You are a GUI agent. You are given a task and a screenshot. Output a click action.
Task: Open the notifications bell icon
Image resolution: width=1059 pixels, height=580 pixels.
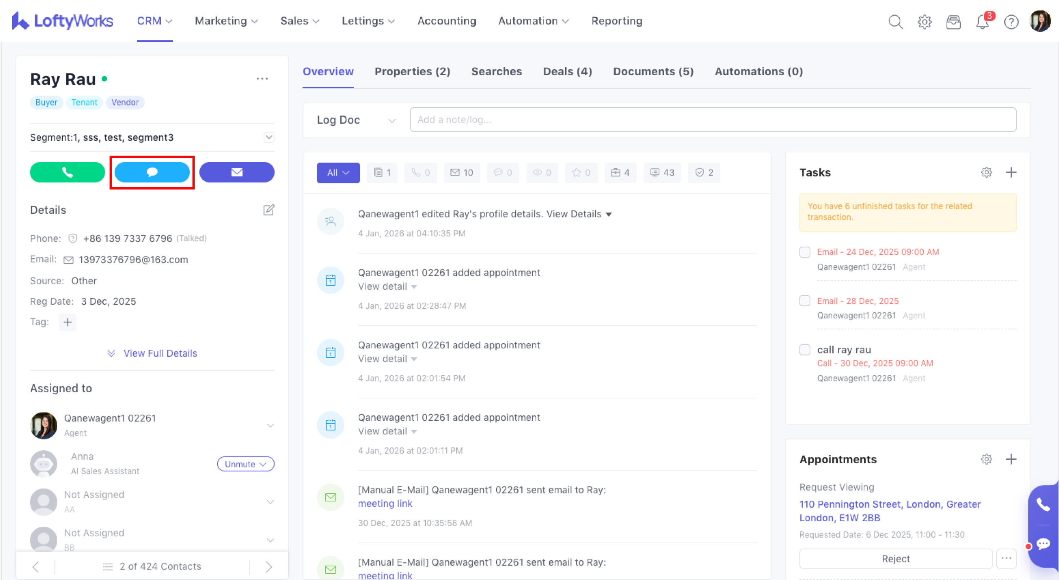point(982,21)
